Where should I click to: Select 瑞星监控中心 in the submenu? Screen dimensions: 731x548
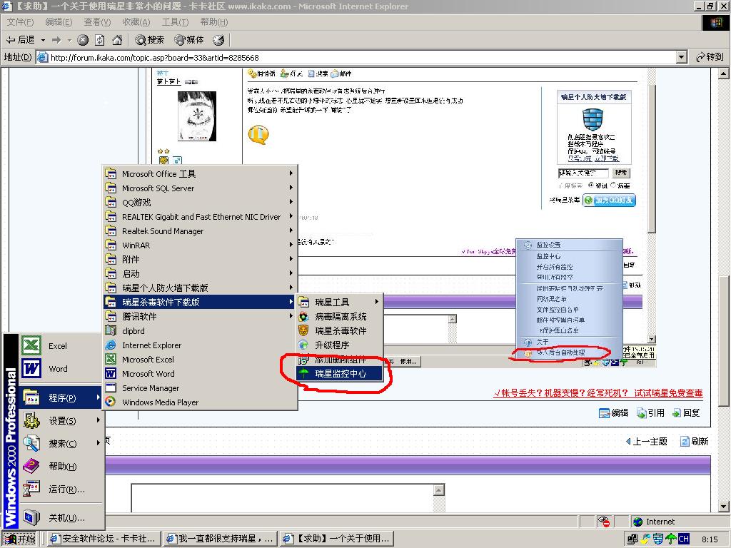pyautogui.click(x=340, y=373)
